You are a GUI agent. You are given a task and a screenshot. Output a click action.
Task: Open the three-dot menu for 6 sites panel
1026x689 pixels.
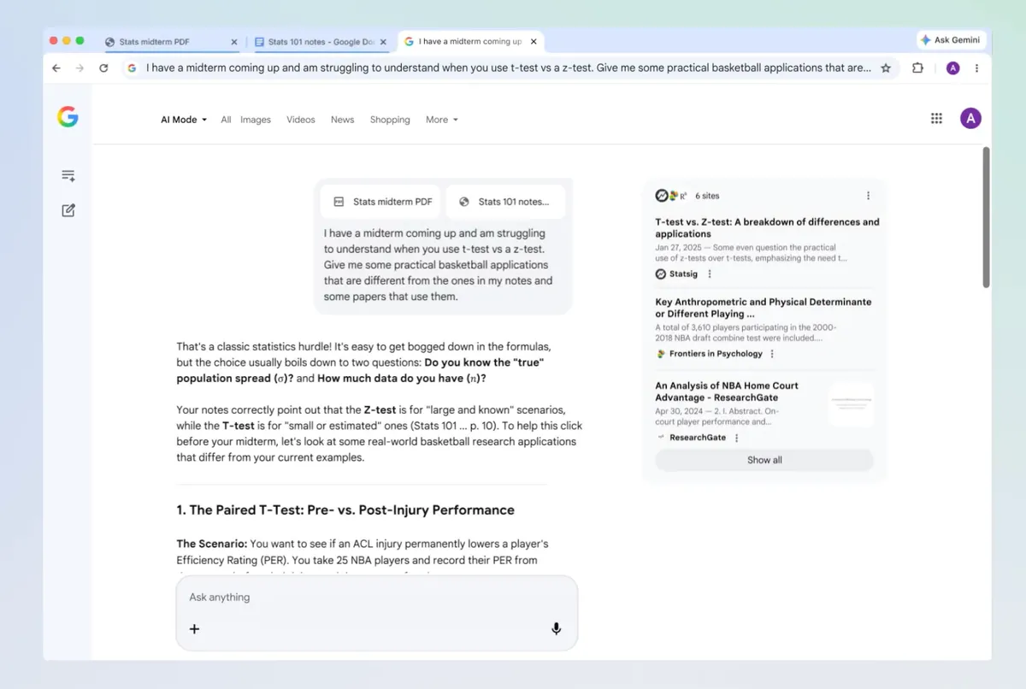868,196
